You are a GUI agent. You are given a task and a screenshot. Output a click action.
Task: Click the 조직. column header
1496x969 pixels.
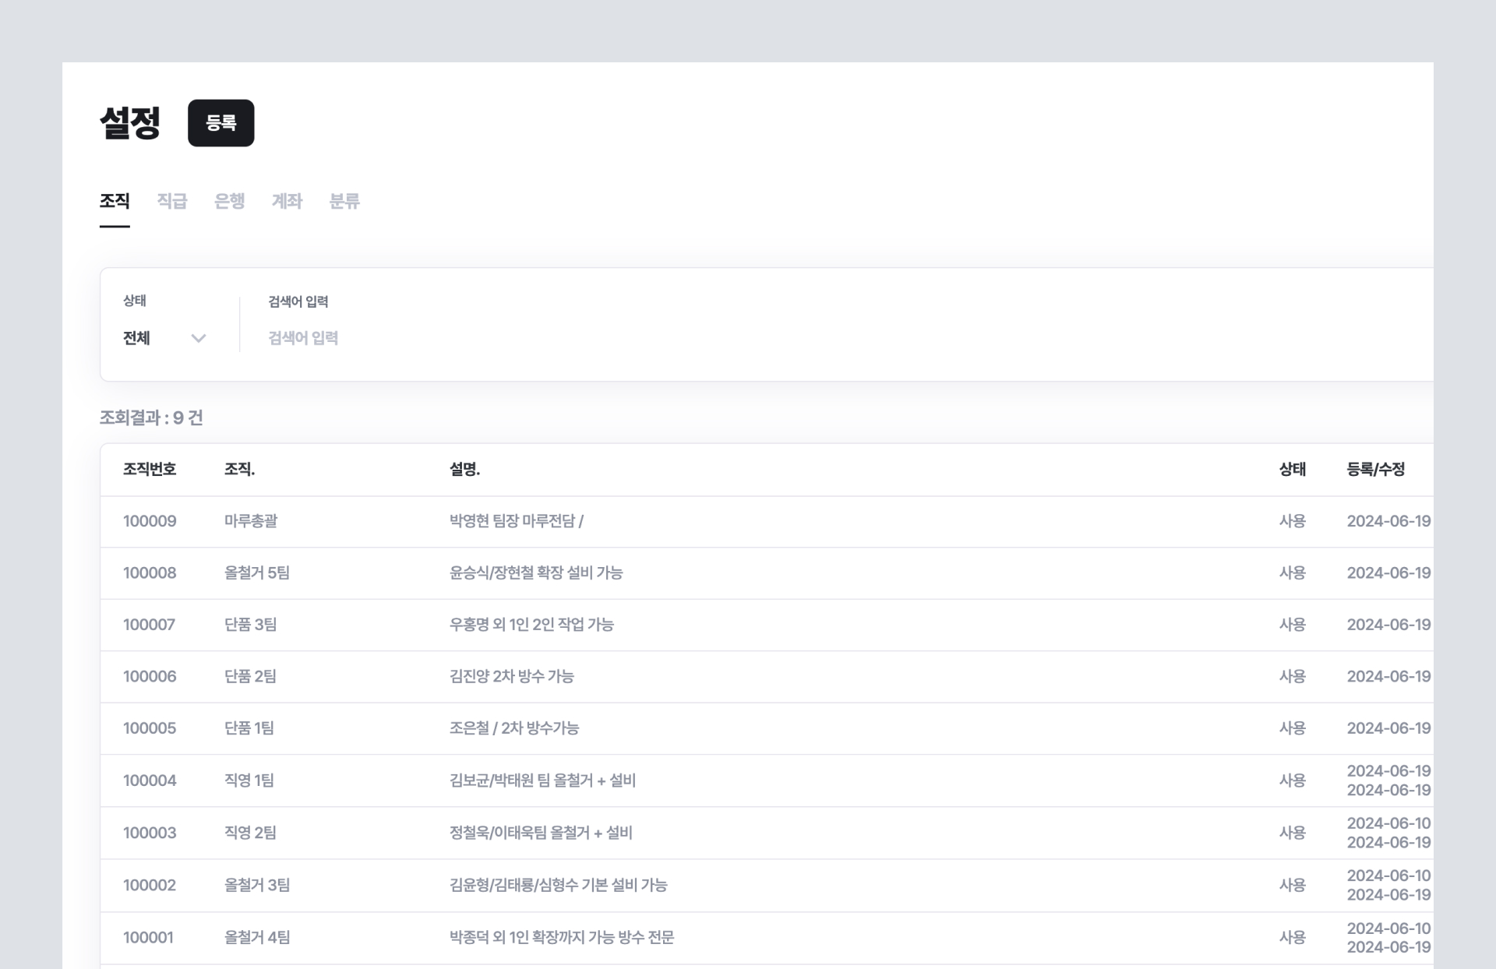239,469
